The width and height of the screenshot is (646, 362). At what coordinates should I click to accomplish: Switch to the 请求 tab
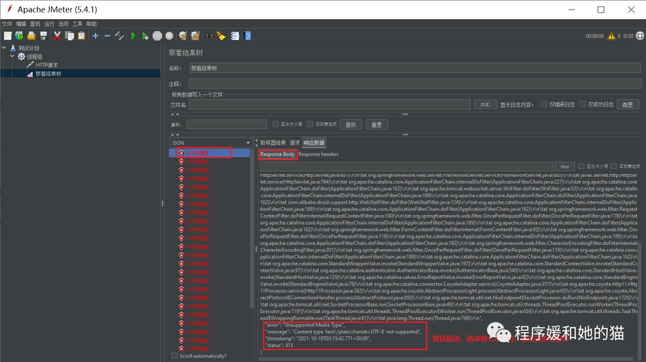(x=294, y=143)
